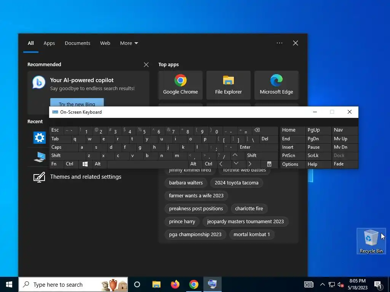Toggle the right Ctrl key
The image size is (390, 292).
coord(209,164)
